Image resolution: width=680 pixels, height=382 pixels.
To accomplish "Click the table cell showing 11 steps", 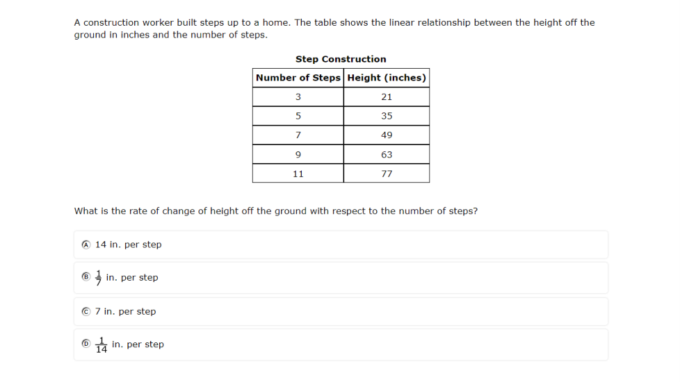I will pyautogui.click(x=298, y=174).
